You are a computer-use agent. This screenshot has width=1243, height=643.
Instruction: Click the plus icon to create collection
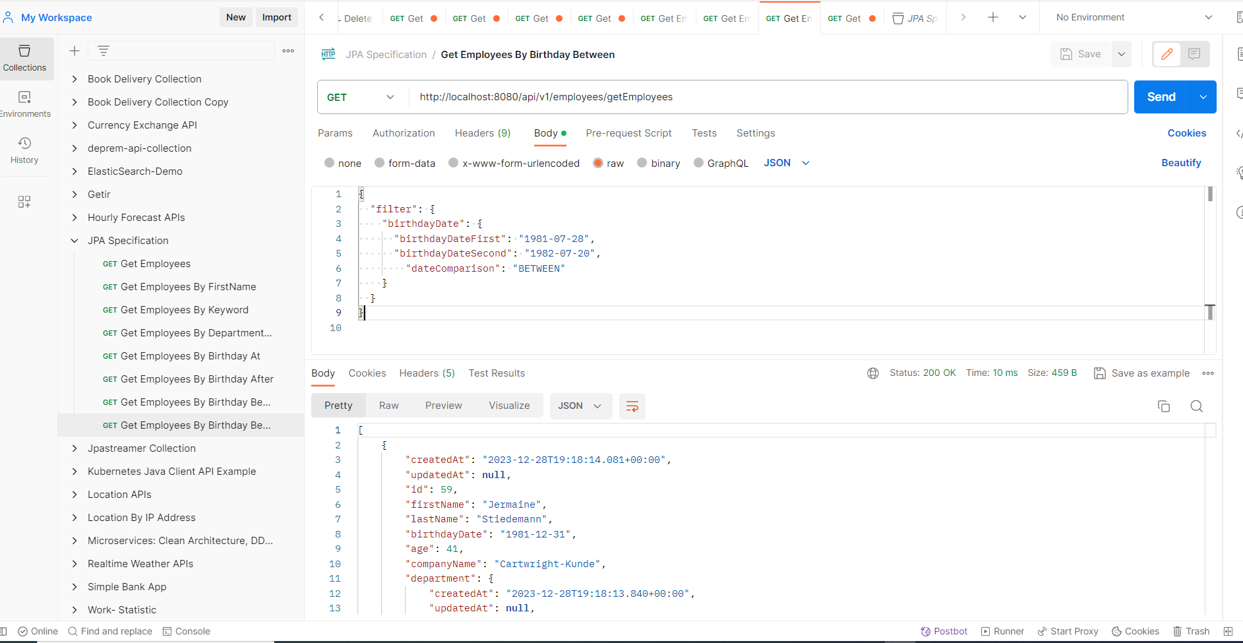pyautogui.click(x=75, y=51)
